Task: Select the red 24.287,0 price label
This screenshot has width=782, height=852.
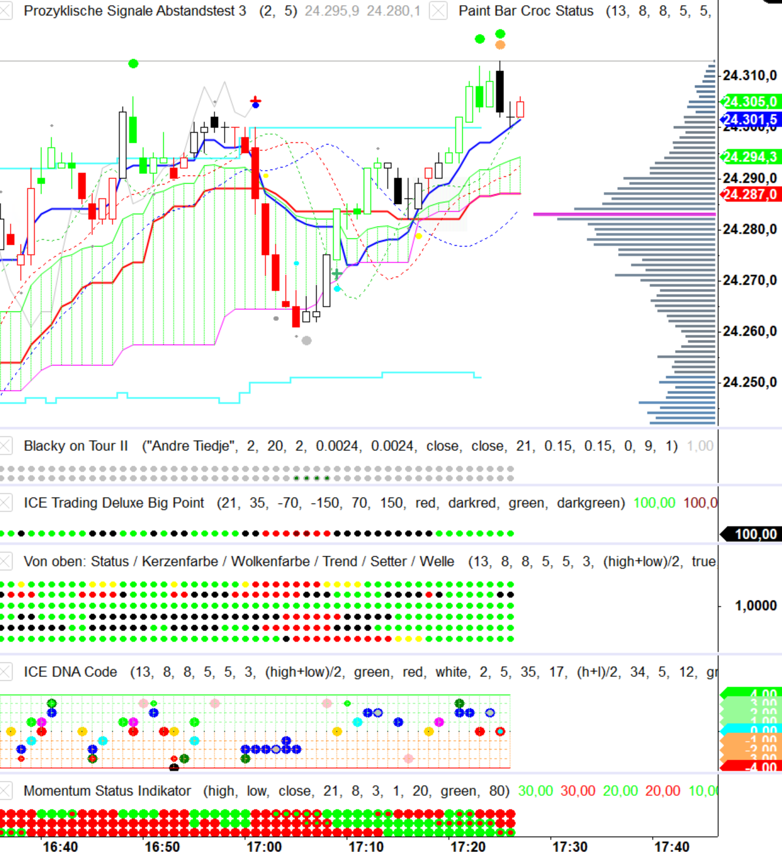Action: (x=750, y=194)
